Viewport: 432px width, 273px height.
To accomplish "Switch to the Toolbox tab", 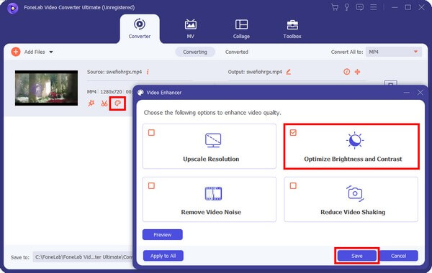I will [x=292, y=29].
